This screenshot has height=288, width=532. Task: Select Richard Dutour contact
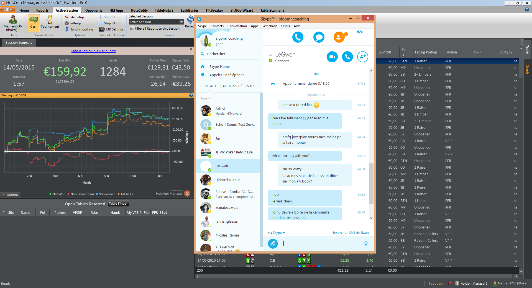tap(228, 180)
